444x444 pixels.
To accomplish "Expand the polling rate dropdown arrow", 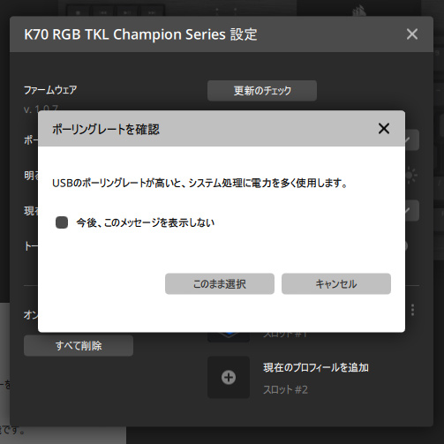I will (409, 139).
